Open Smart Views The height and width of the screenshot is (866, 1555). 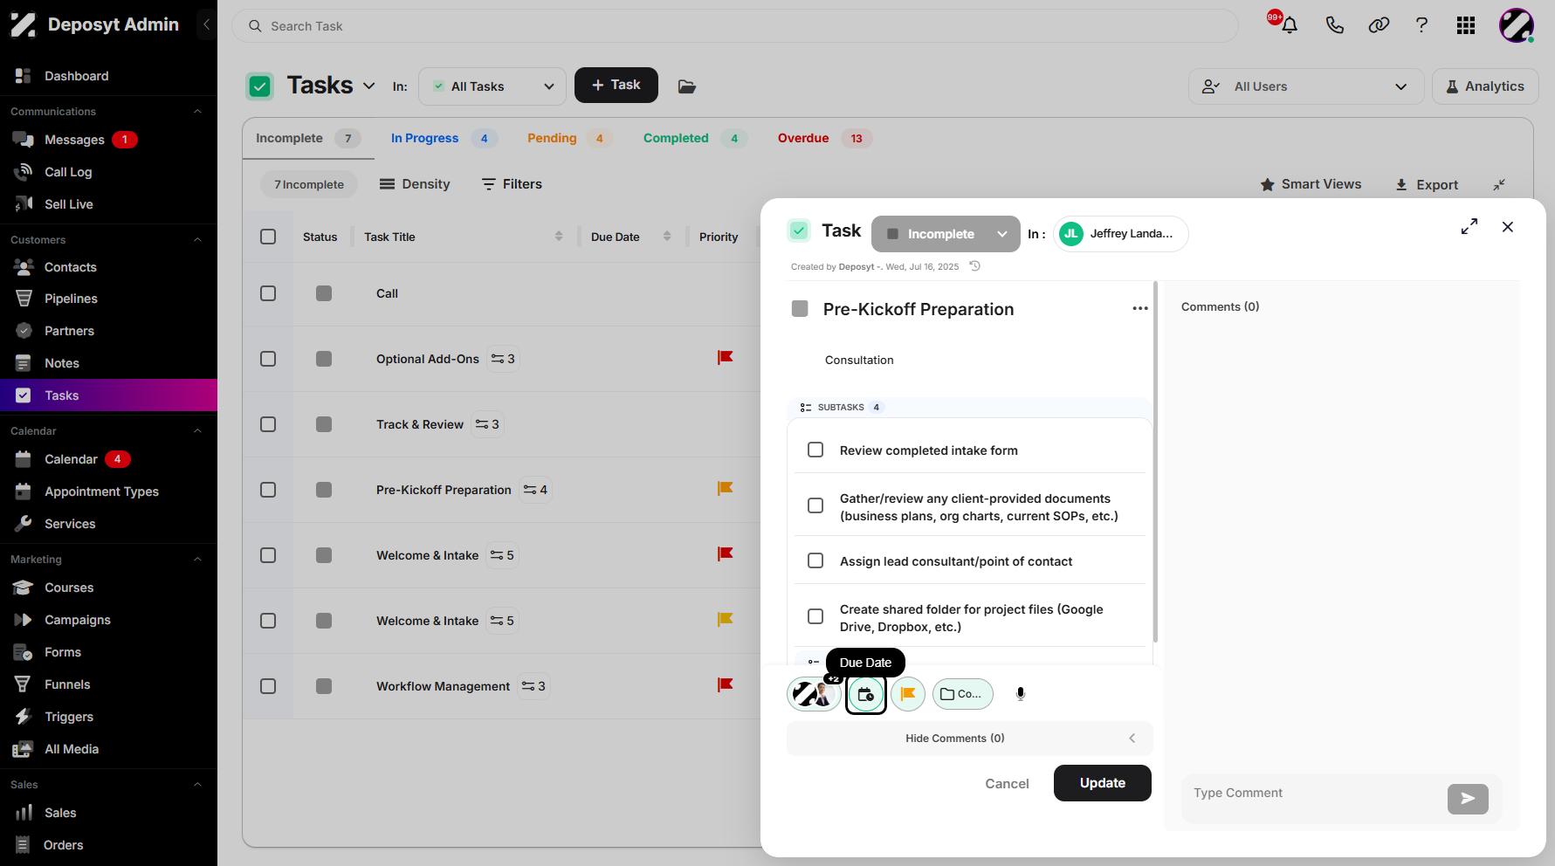(x=1311, y=184)
